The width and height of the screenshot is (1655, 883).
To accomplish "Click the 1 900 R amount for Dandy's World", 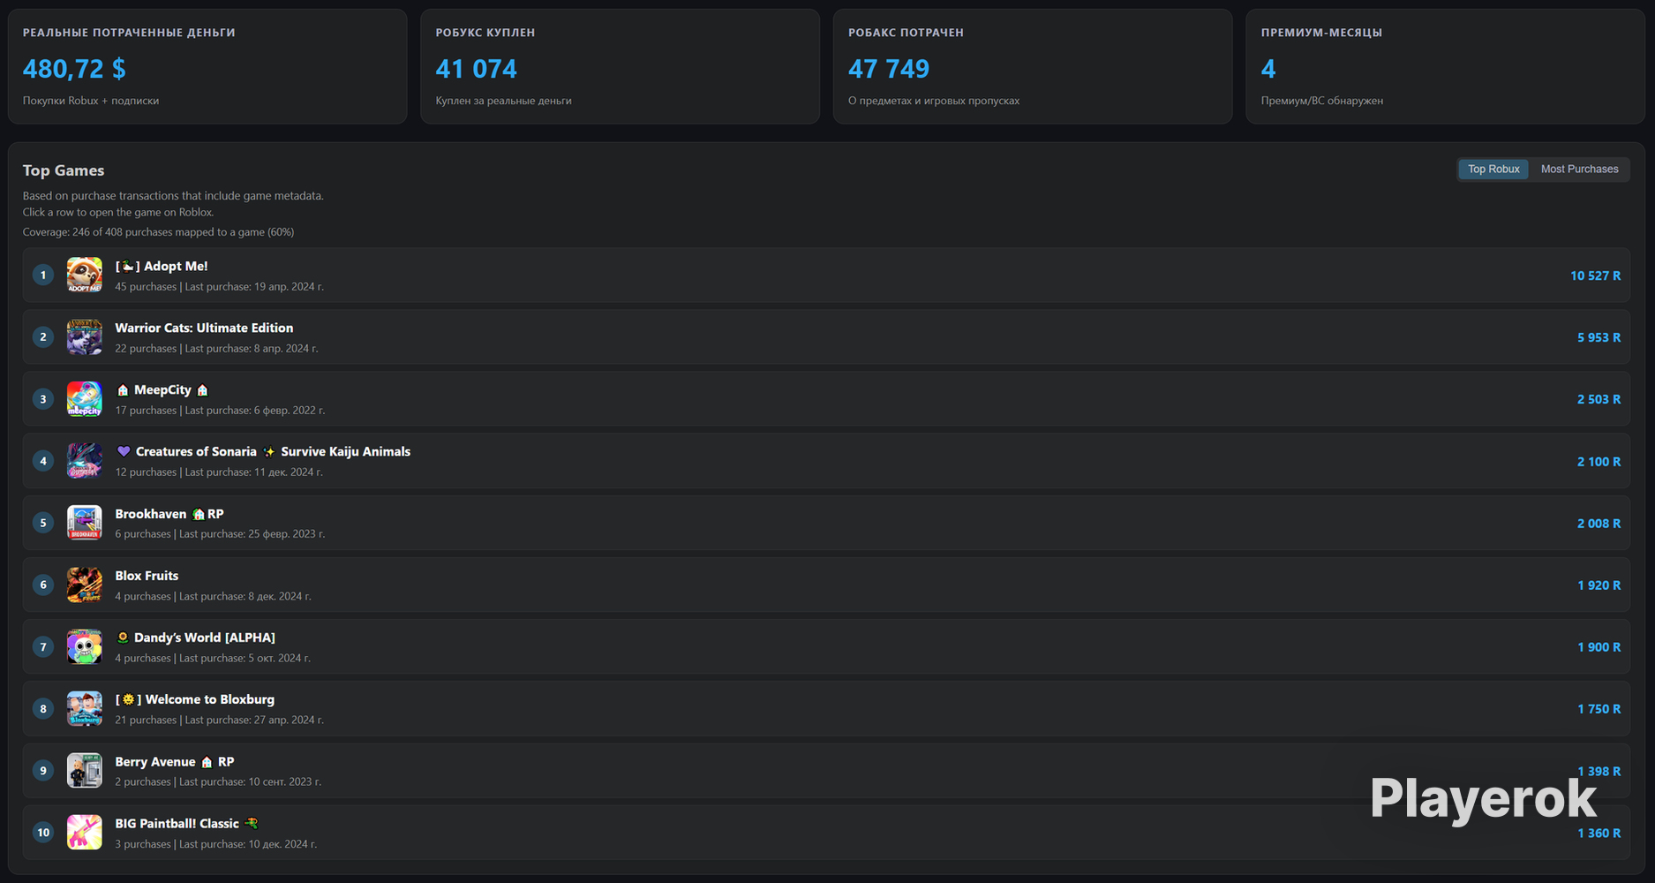I will (1599, 646).
